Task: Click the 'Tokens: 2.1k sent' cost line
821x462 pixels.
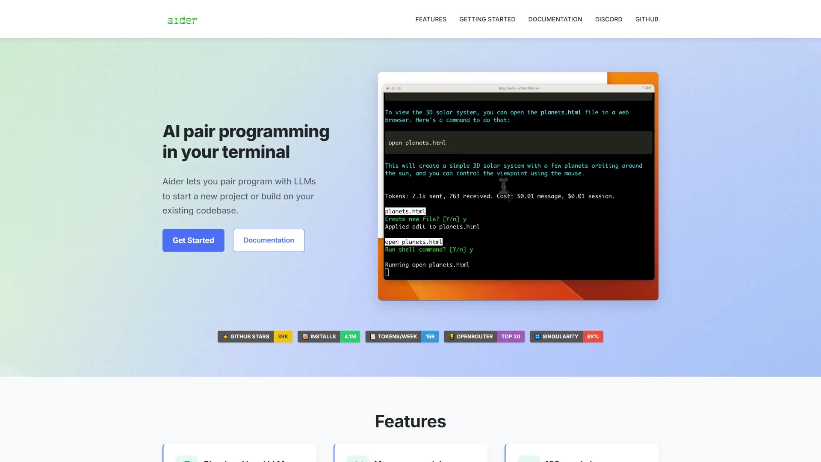Action: tap(500, 196)
